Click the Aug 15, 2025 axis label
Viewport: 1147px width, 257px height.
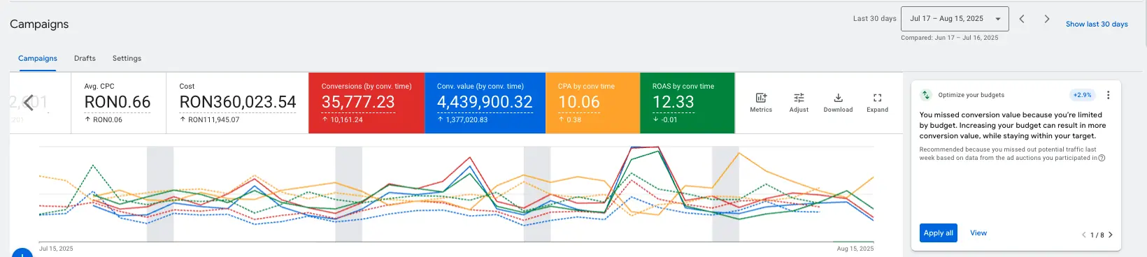coord(855,249)
